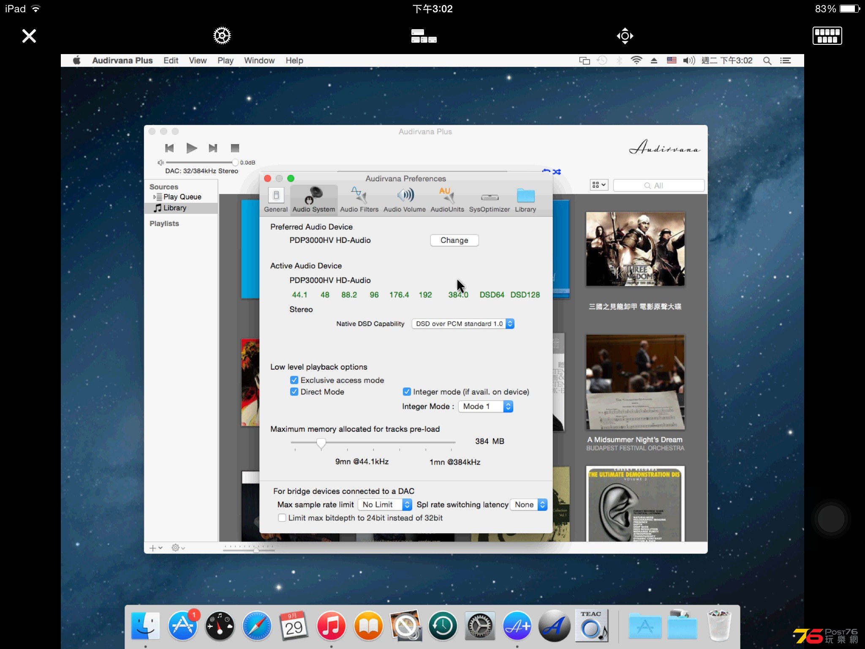Open Spl rate switching latency dropdown
The width and height of the screenshot is (865, 649).
coord(529,504)
